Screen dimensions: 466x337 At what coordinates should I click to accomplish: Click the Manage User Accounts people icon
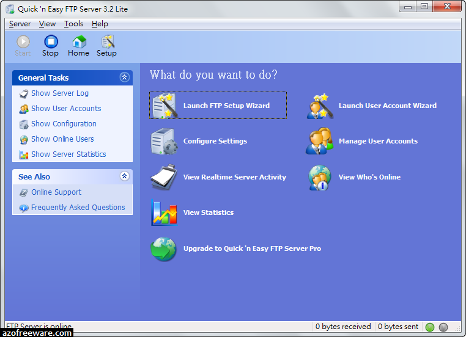click(x=319, y=141)
